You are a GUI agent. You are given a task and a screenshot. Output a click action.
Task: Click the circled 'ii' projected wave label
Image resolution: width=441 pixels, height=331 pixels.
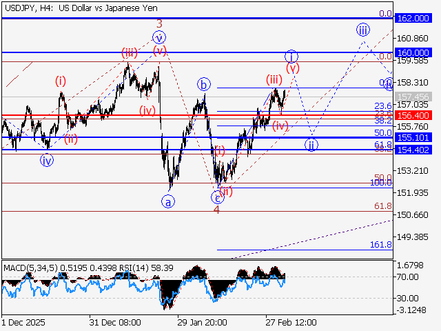pos(312,146)
